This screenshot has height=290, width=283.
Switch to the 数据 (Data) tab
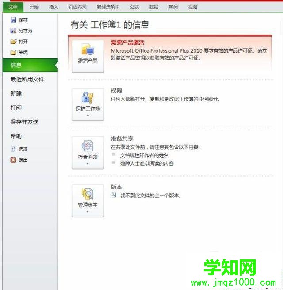coord(154,7)
